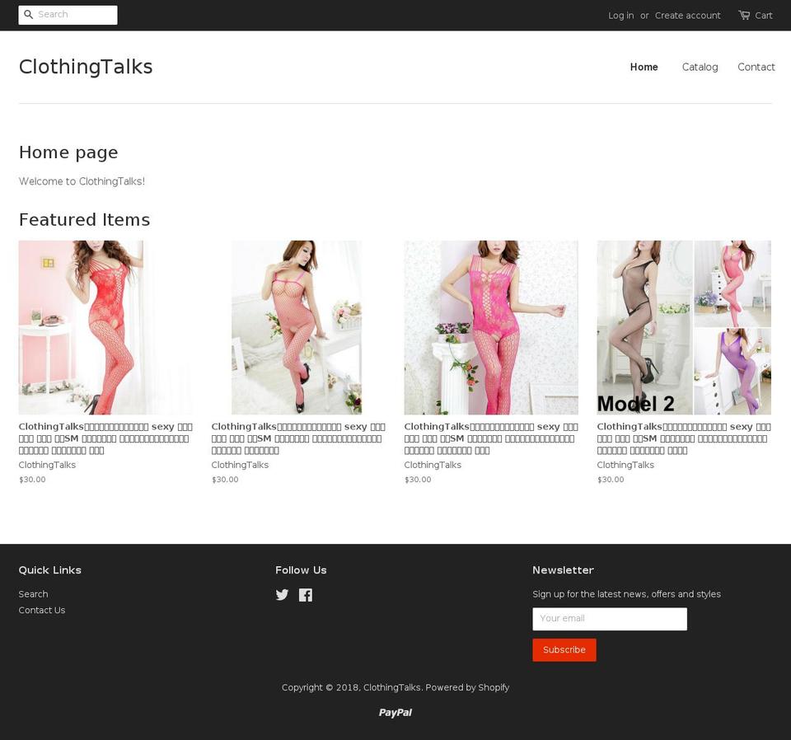Screen dimensions: 791x740
Task: Click the Home page heading
Action: 68,152
